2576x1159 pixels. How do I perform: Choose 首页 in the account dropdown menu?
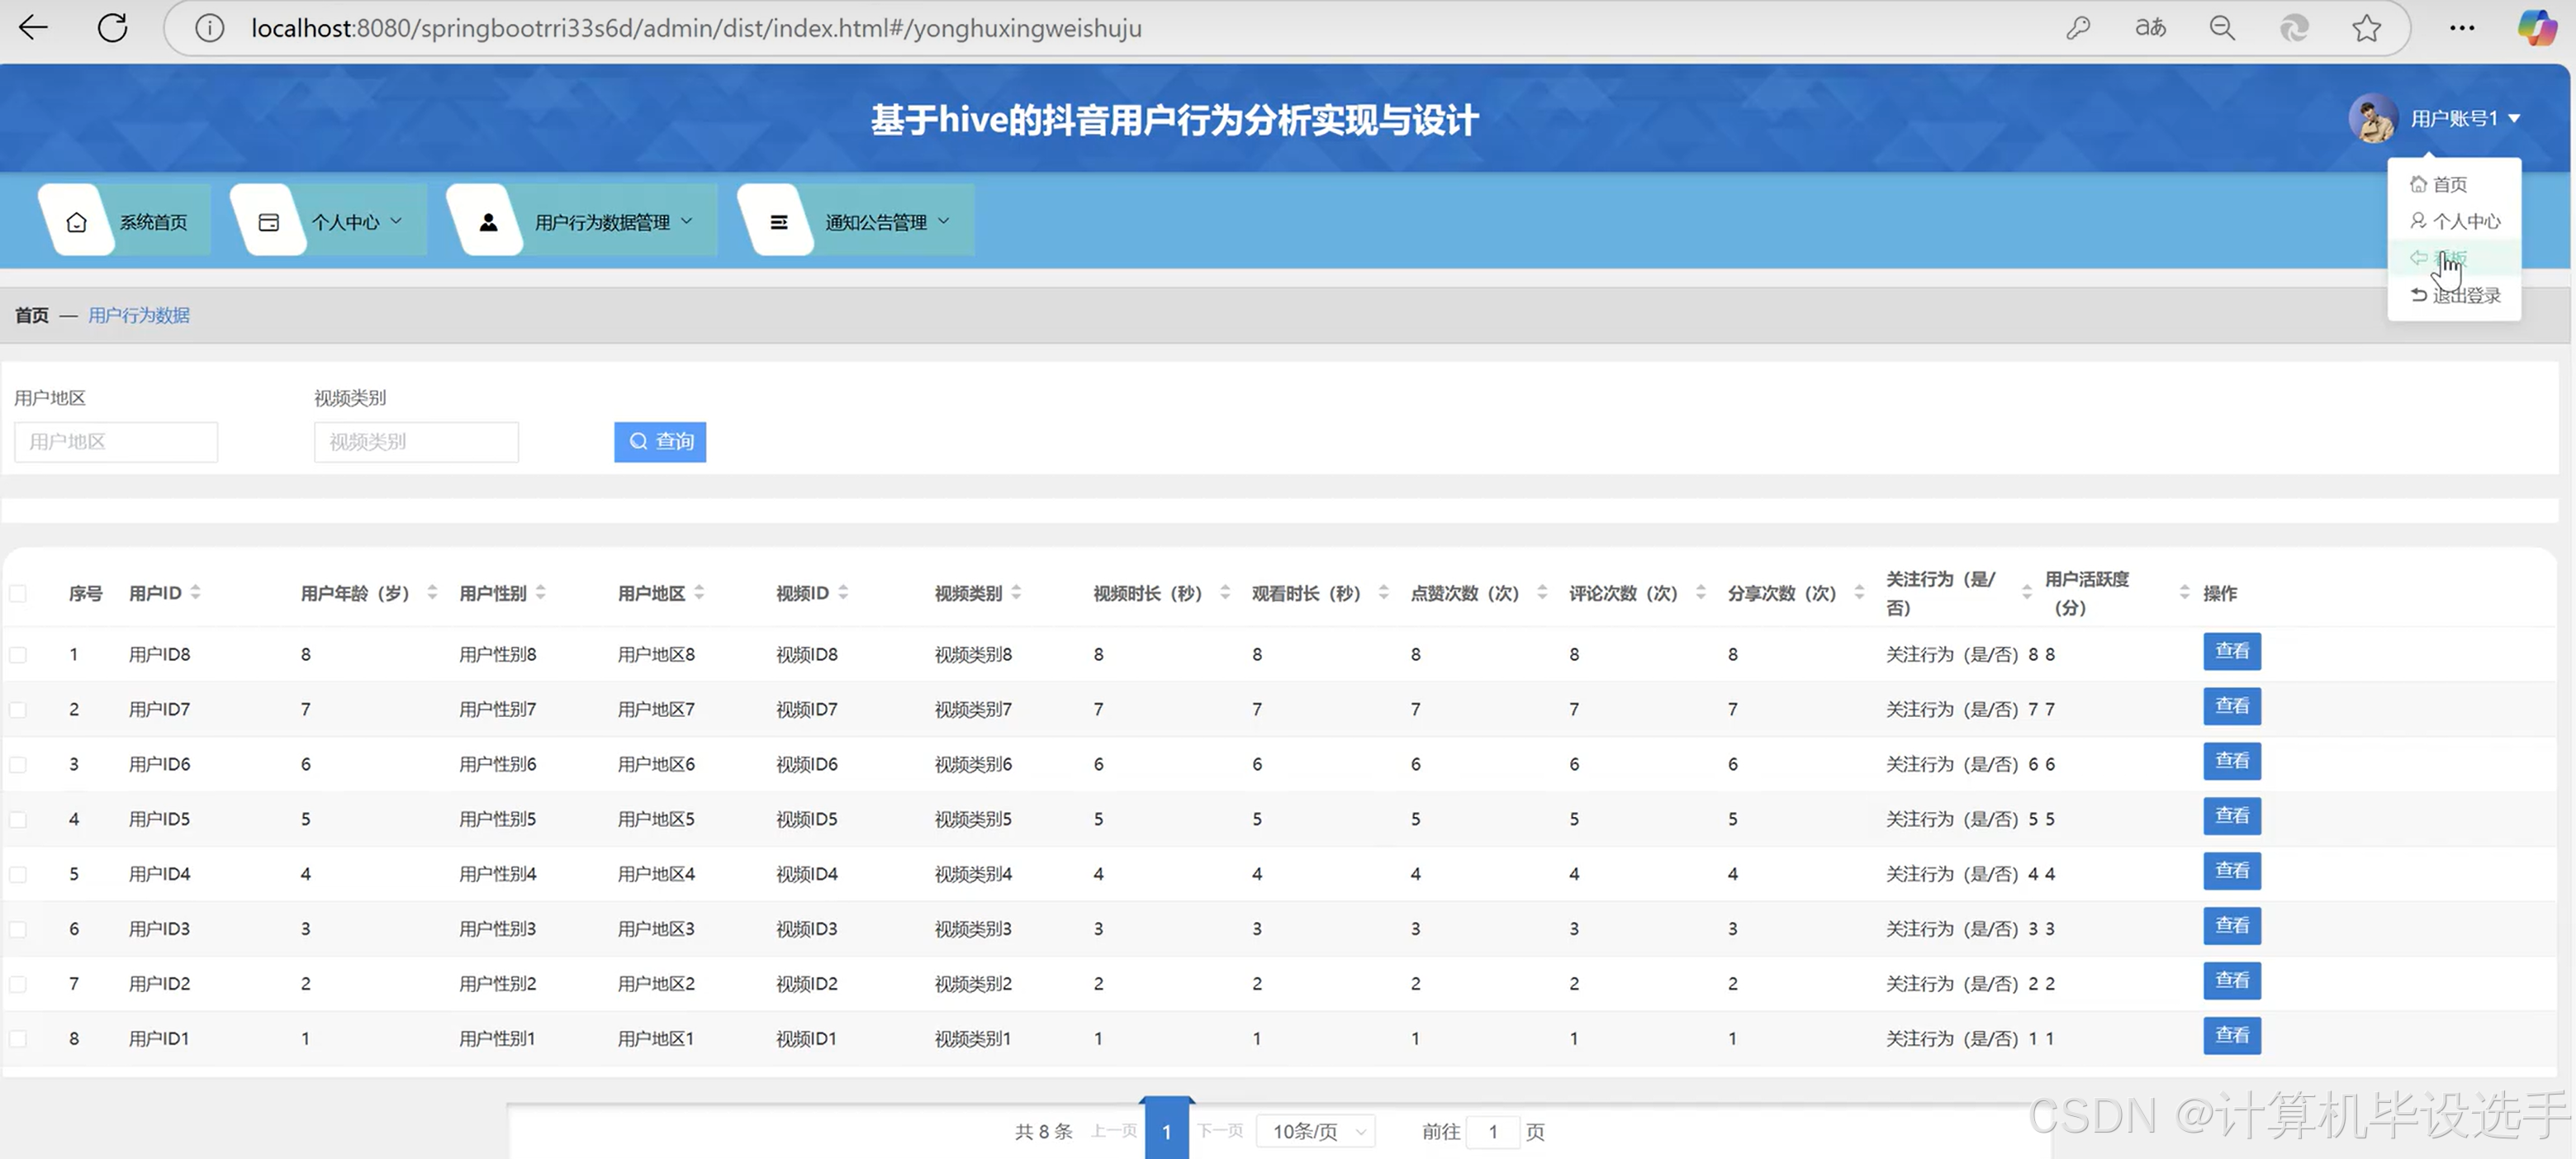[2454, 184]
